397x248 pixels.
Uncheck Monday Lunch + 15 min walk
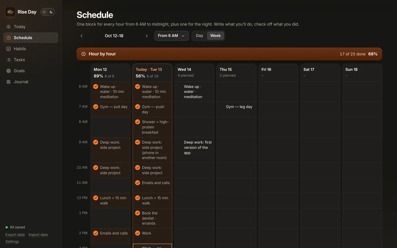pyautogui.click(x=96, y=198)
